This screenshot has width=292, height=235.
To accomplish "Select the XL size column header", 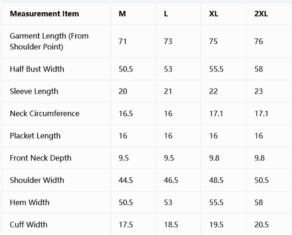I will pos(214,14).
